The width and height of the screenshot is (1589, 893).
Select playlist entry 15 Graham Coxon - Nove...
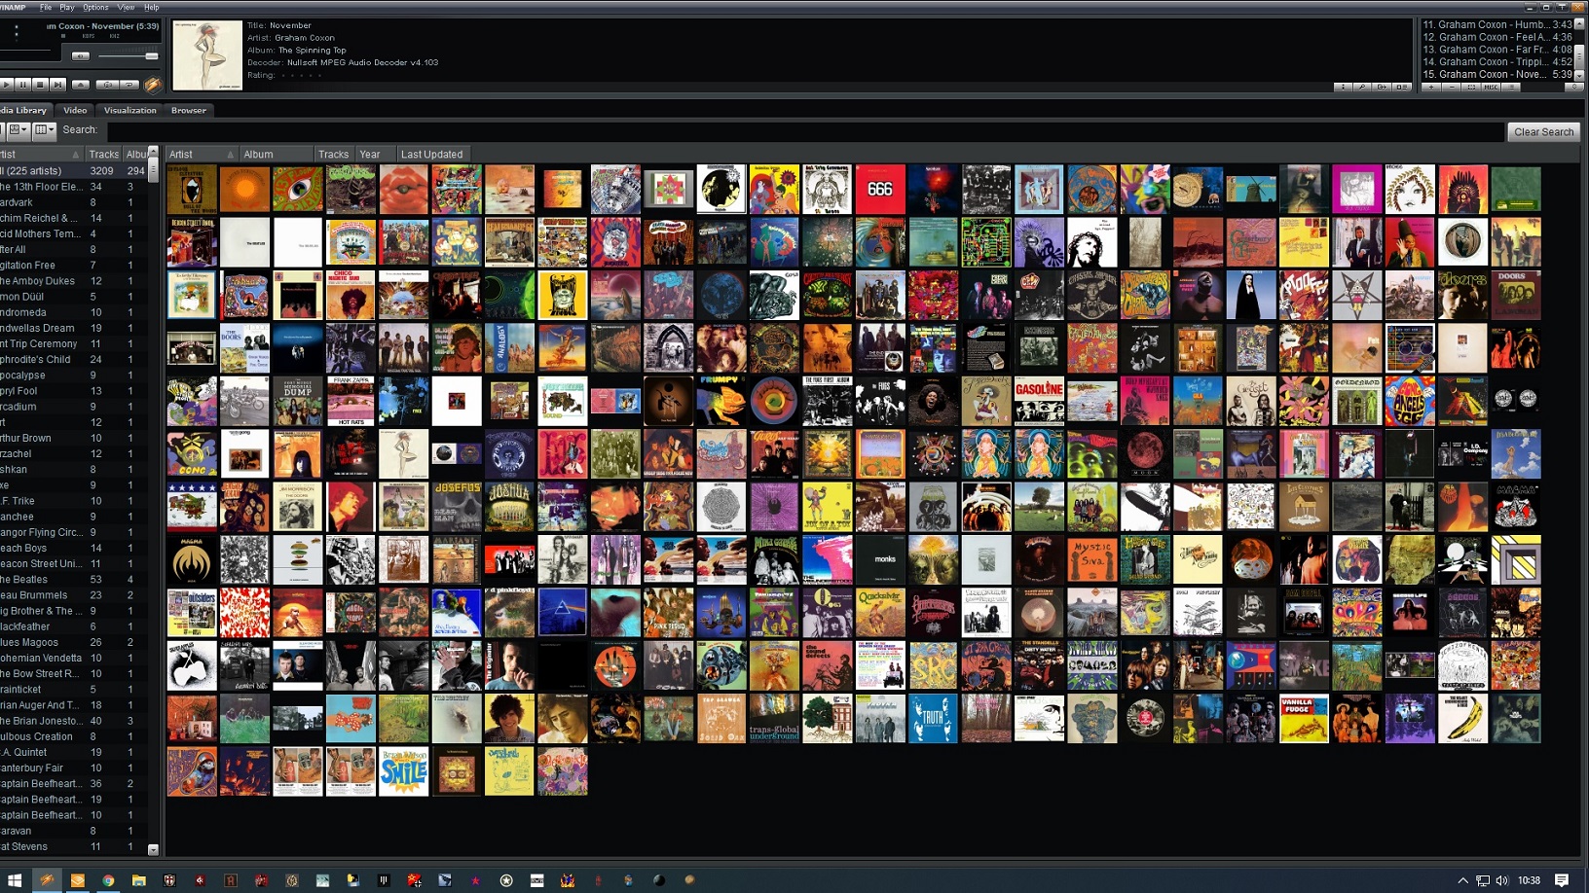pos(1497,74)
